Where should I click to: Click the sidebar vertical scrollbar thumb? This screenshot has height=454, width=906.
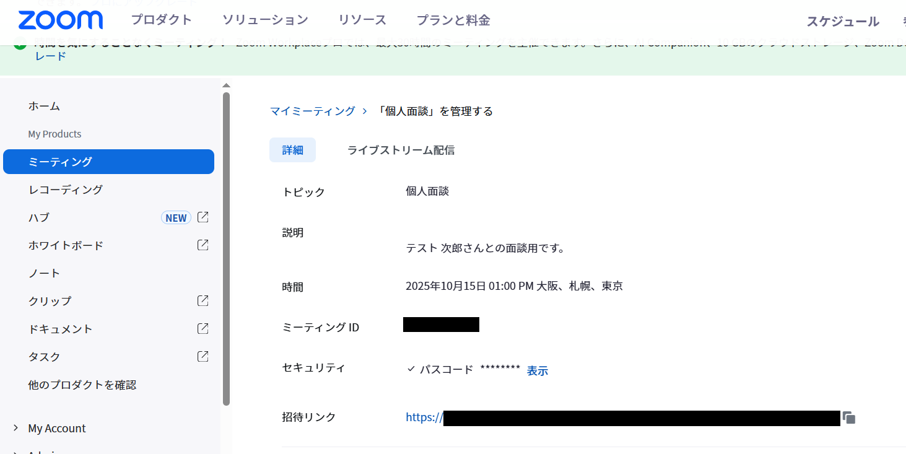[x=226, y=248]
